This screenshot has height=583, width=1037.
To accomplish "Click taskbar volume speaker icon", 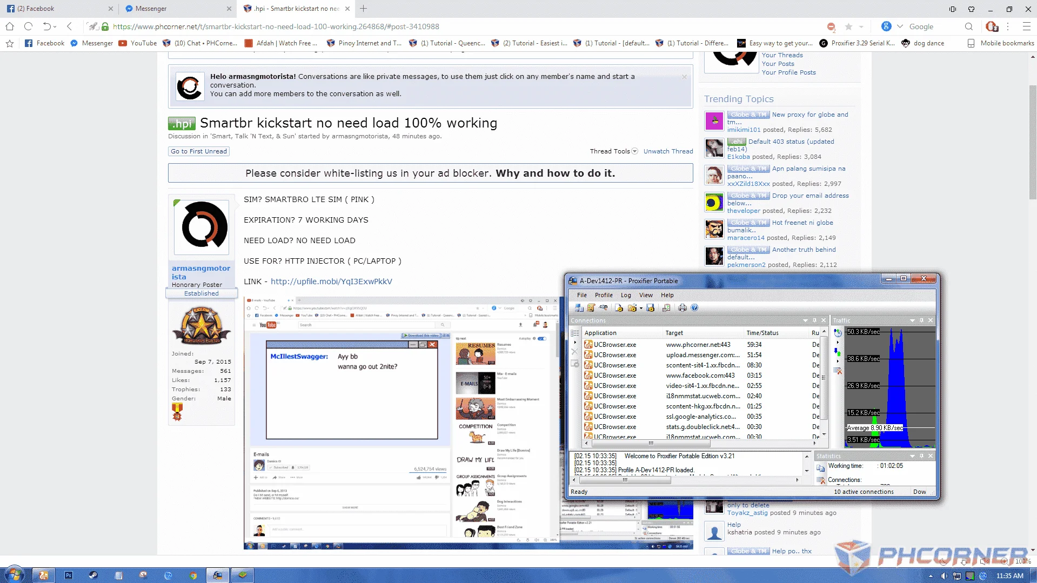I will point(944,576).
